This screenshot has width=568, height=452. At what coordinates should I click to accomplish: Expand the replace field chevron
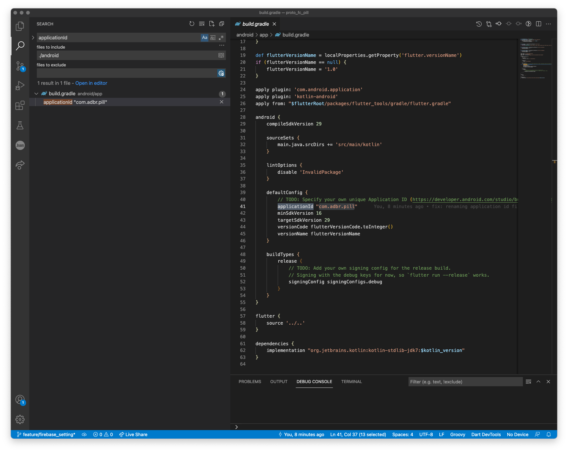(33, 37)
